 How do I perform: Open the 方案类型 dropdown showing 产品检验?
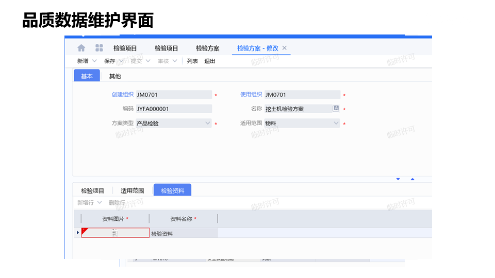(208, 123)
